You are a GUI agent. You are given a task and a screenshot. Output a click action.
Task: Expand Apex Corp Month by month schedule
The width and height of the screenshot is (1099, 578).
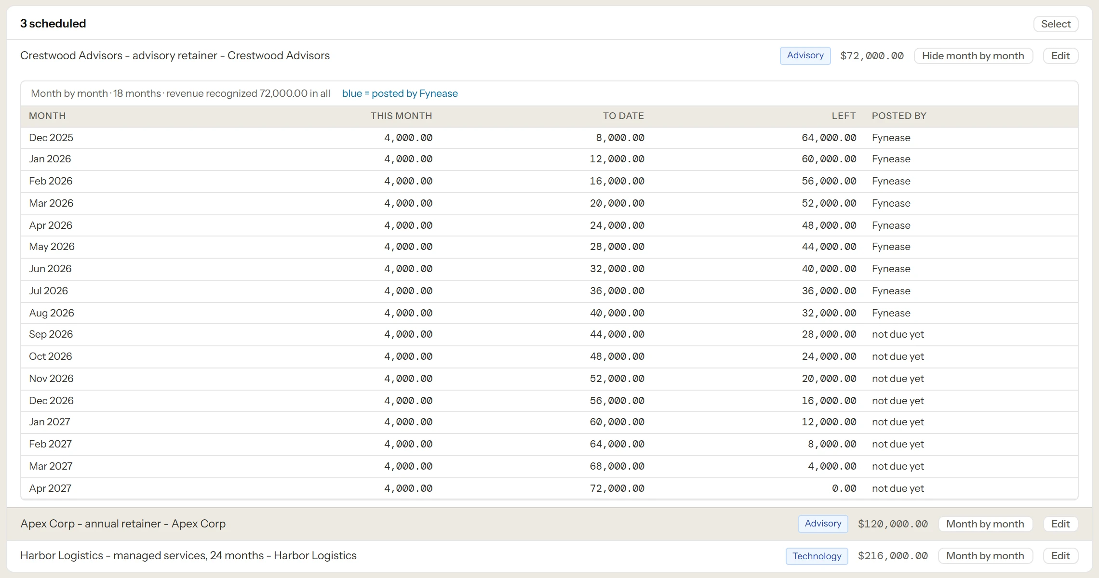coord(985,524)
